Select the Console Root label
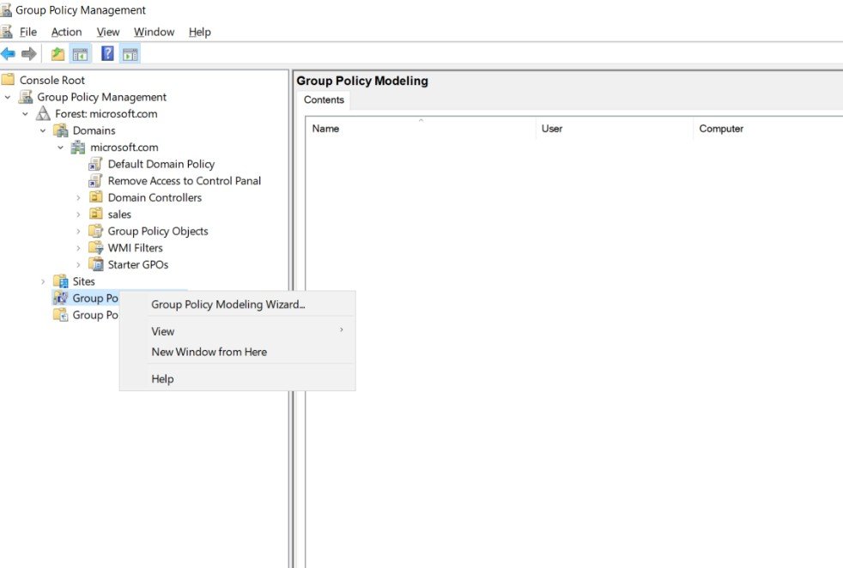The width and height of the screenshot is (843, 568). 52,80
